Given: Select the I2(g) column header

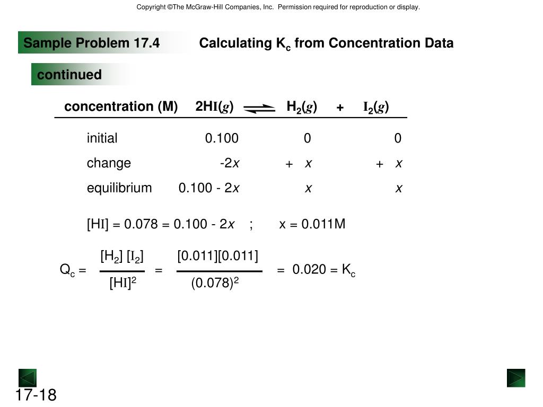Looking at the screenshot, I should pyautogui.click(x=376, y=107).
